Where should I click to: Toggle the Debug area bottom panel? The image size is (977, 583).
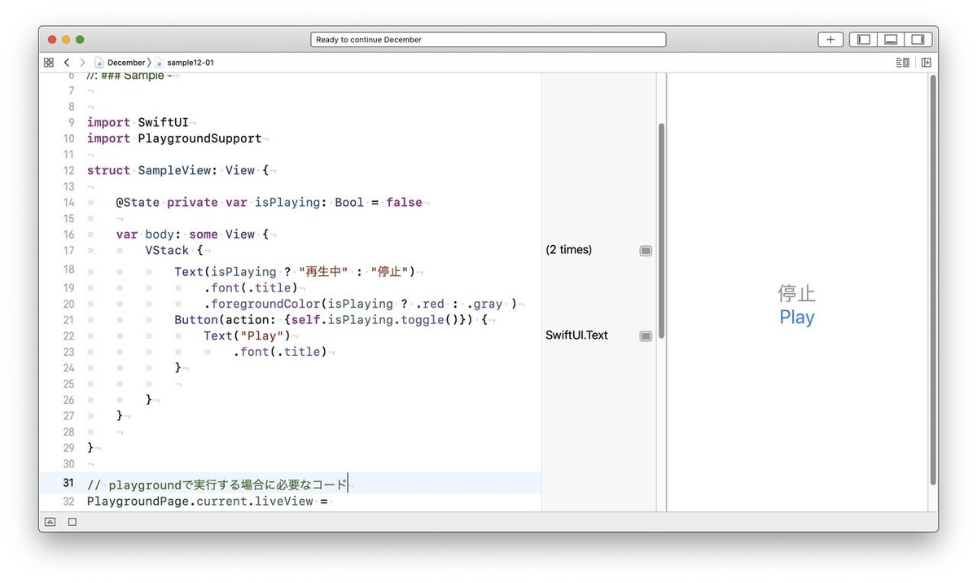pos(891,39)
